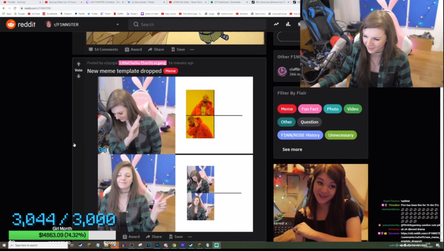Open the Popular trending arrow icon
Viewport: 444px width, 251px height.
tap(276, 25)
